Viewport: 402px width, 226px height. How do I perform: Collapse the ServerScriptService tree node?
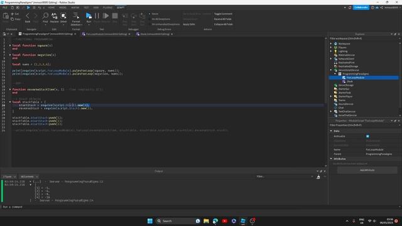click(x=331, y=70)
